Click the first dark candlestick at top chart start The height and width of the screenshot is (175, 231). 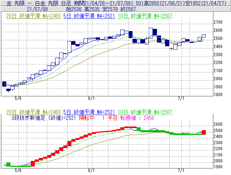[4, 84]
